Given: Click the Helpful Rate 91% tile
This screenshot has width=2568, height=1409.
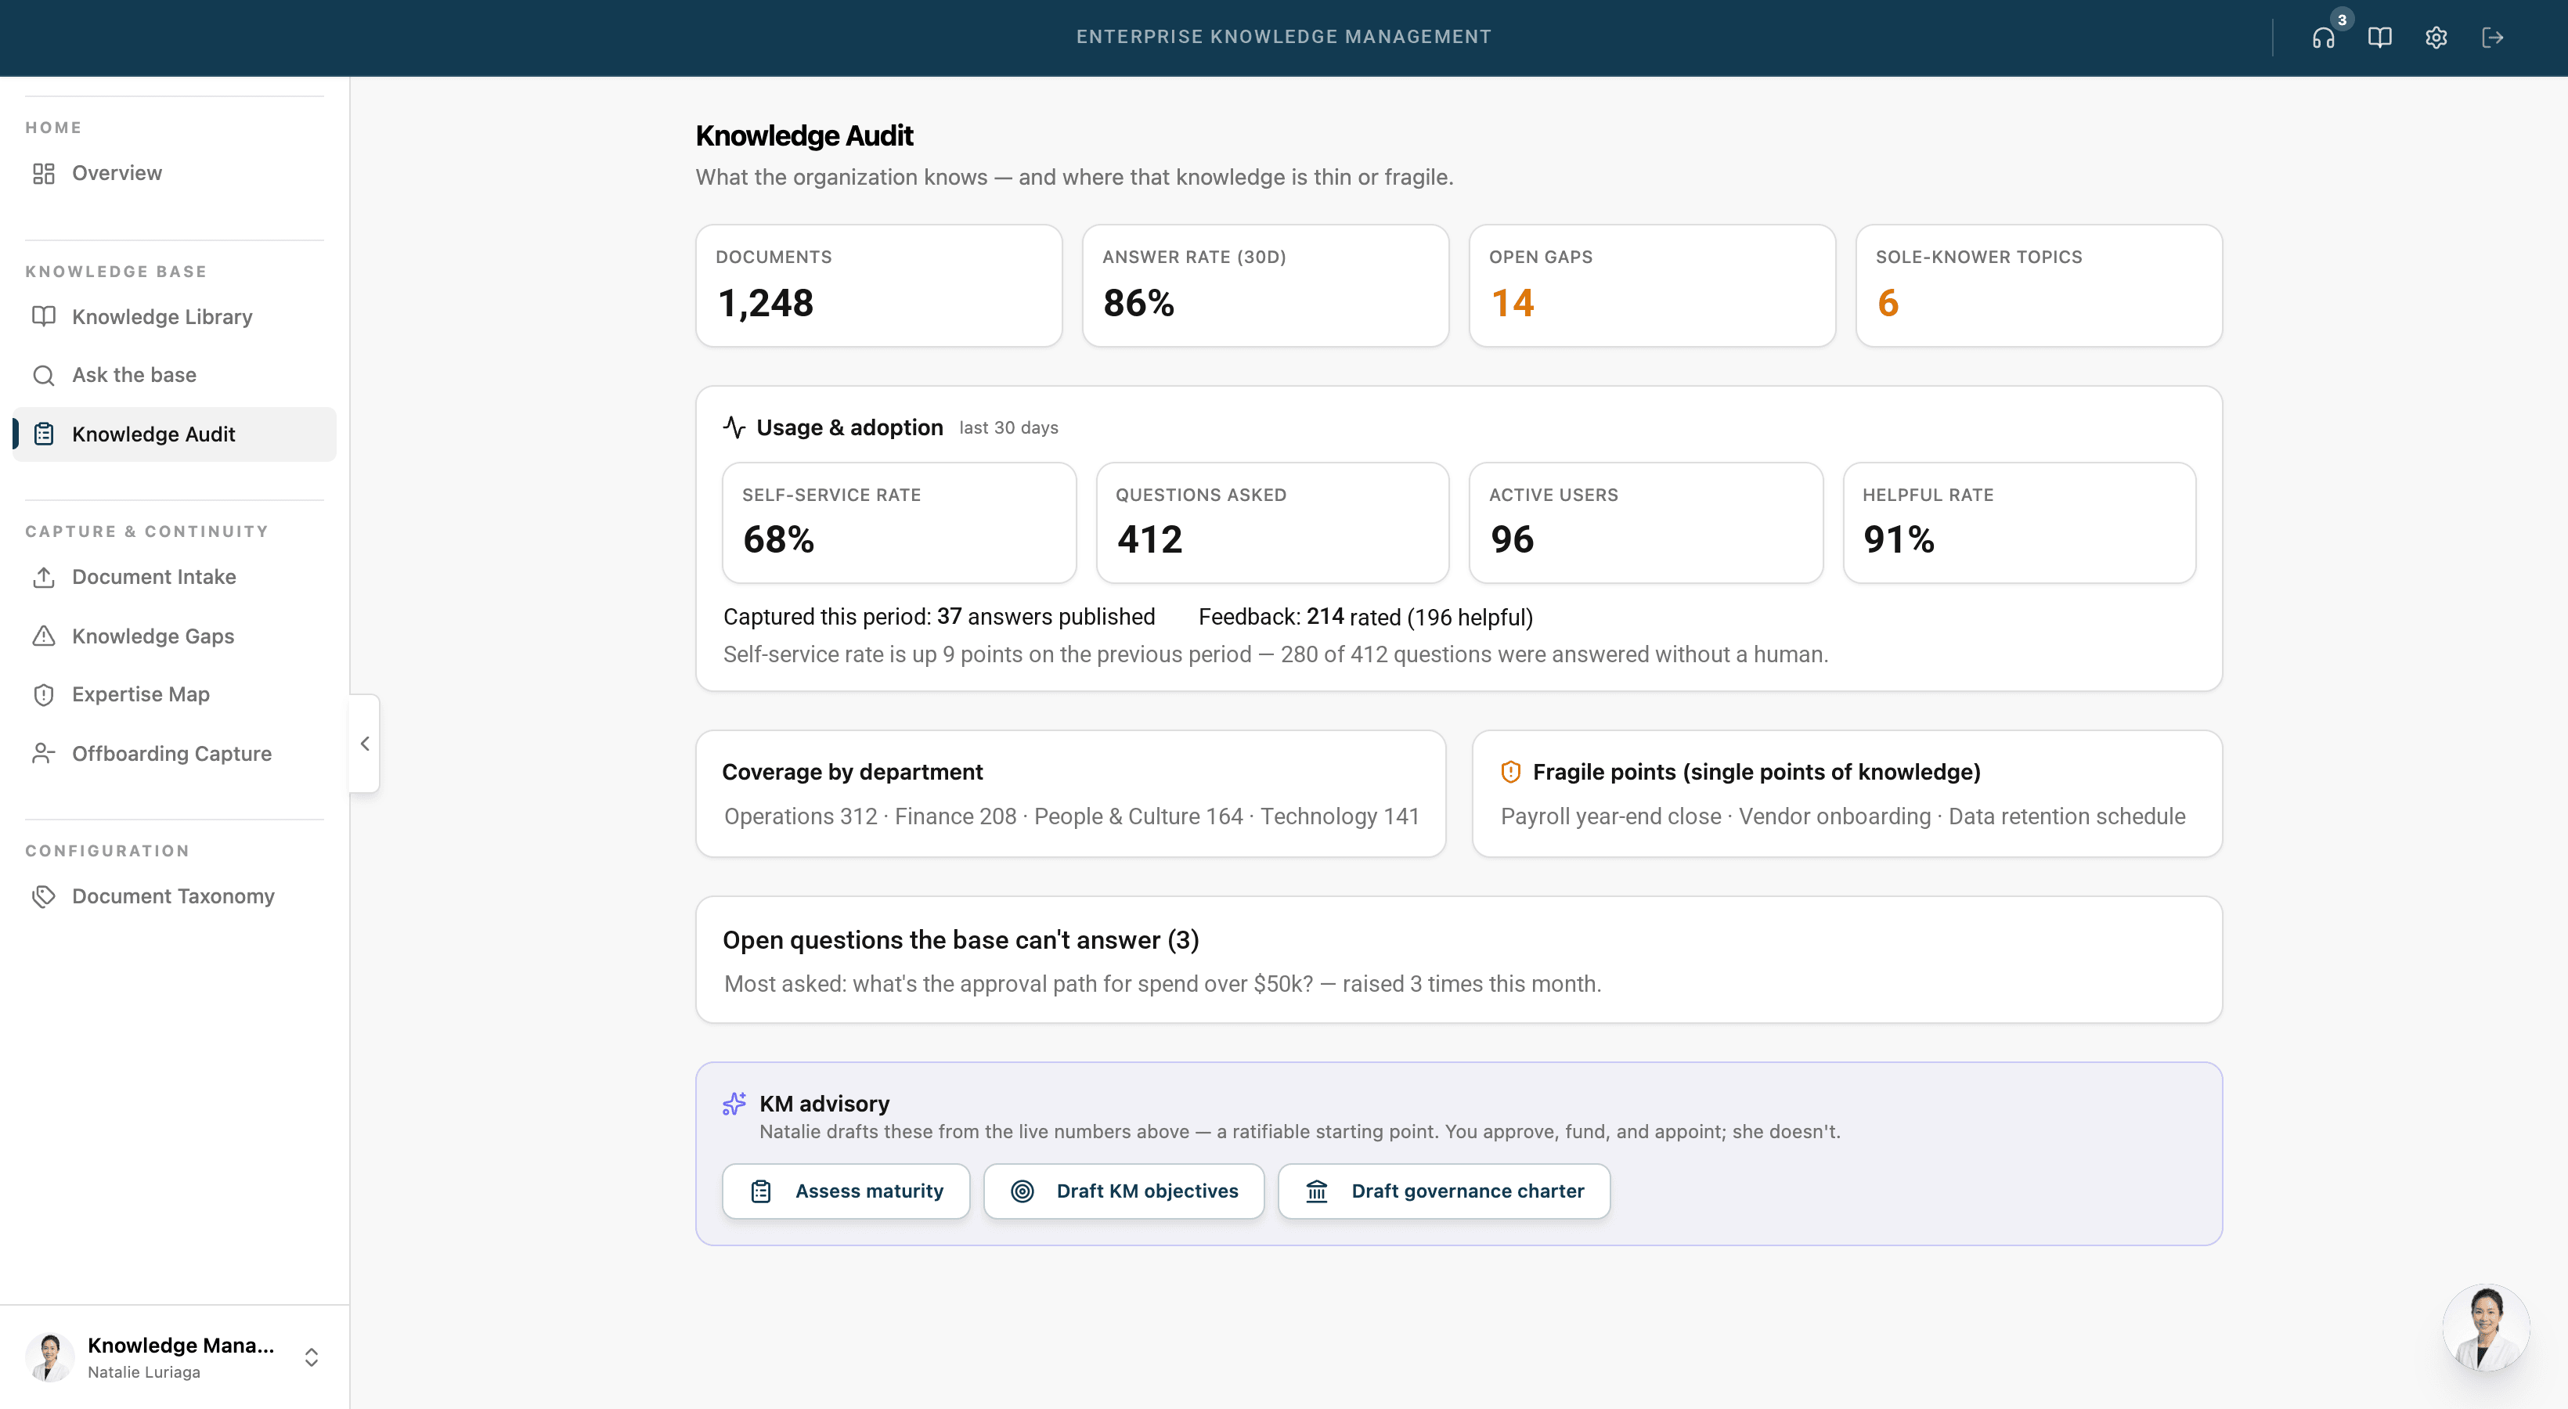Looking at the screenshot, I should [x=2020, y=523].
